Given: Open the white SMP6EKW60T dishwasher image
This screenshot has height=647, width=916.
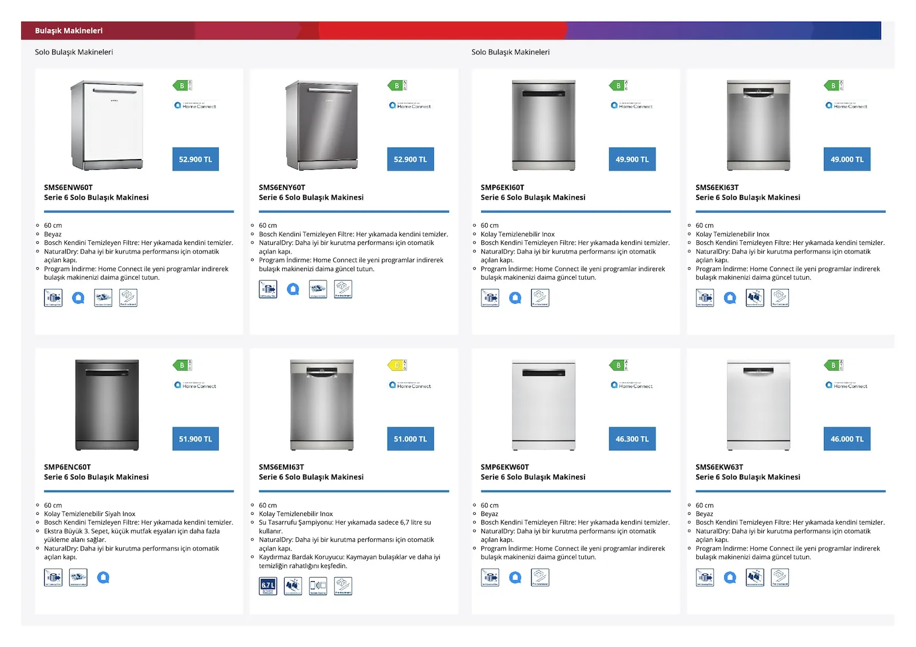Looking at the screenshot, I should pos(544,405).
